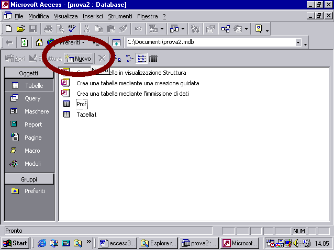Open the ? help menu
This screenshot has width=334, height=250.
[164, 16]
